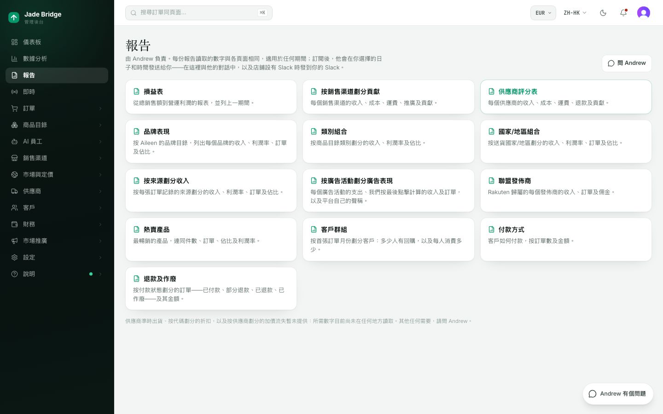
Task: Open the 品牌表現 report card
Action: [211, 141]
